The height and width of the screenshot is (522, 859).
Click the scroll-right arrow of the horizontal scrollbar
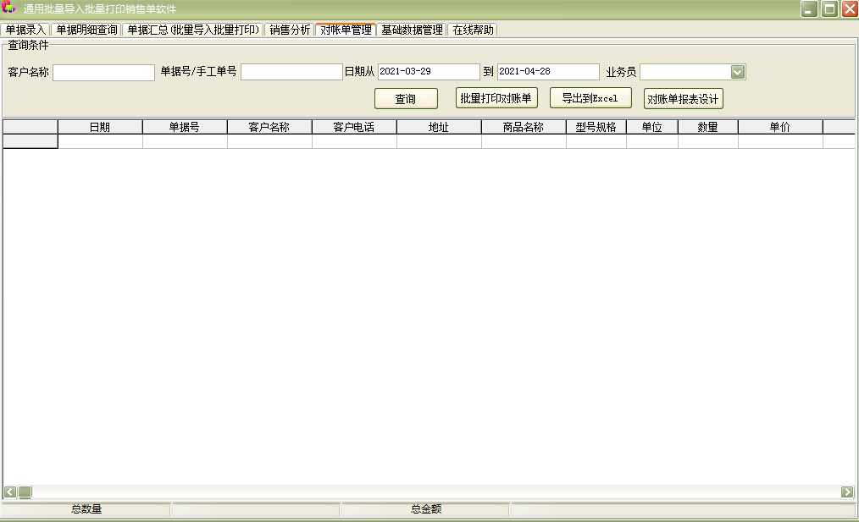847,492
